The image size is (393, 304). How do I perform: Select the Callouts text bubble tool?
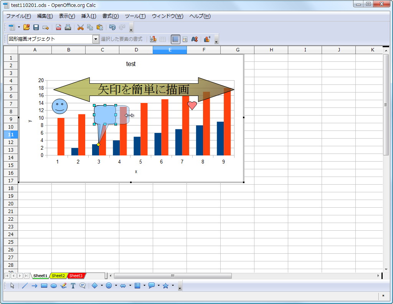click(83, 286)
